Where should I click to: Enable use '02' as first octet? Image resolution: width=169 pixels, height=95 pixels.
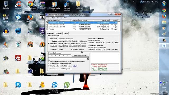click(49, 66)
